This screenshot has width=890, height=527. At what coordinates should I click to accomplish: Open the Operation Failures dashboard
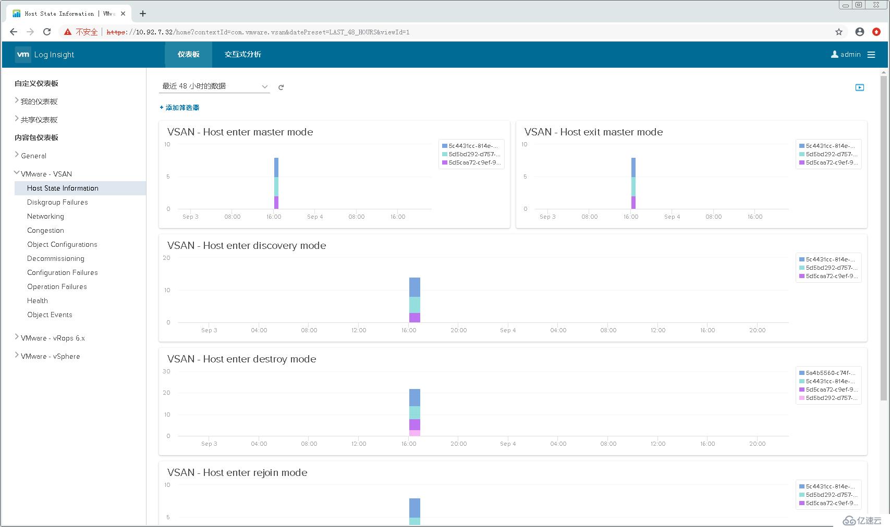pos(57,286)
